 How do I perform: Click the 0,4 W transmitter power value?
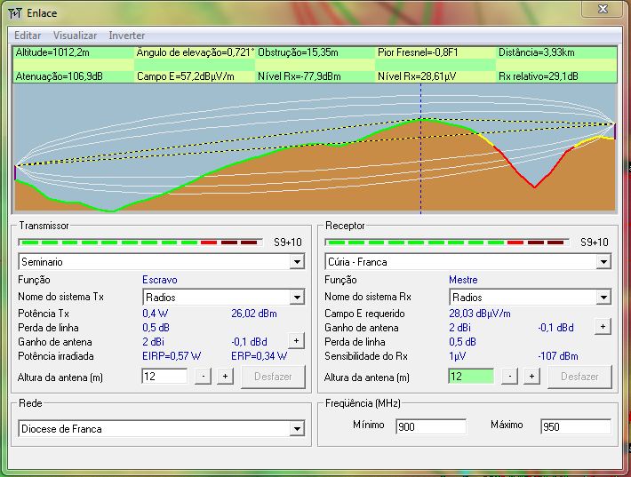click(x=155, y=314)
